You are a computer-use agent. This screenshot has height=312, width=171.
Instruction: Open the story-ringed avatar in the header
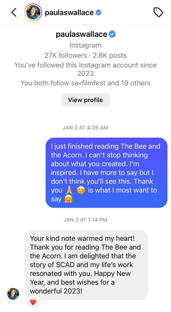click(x=33, y=12)
